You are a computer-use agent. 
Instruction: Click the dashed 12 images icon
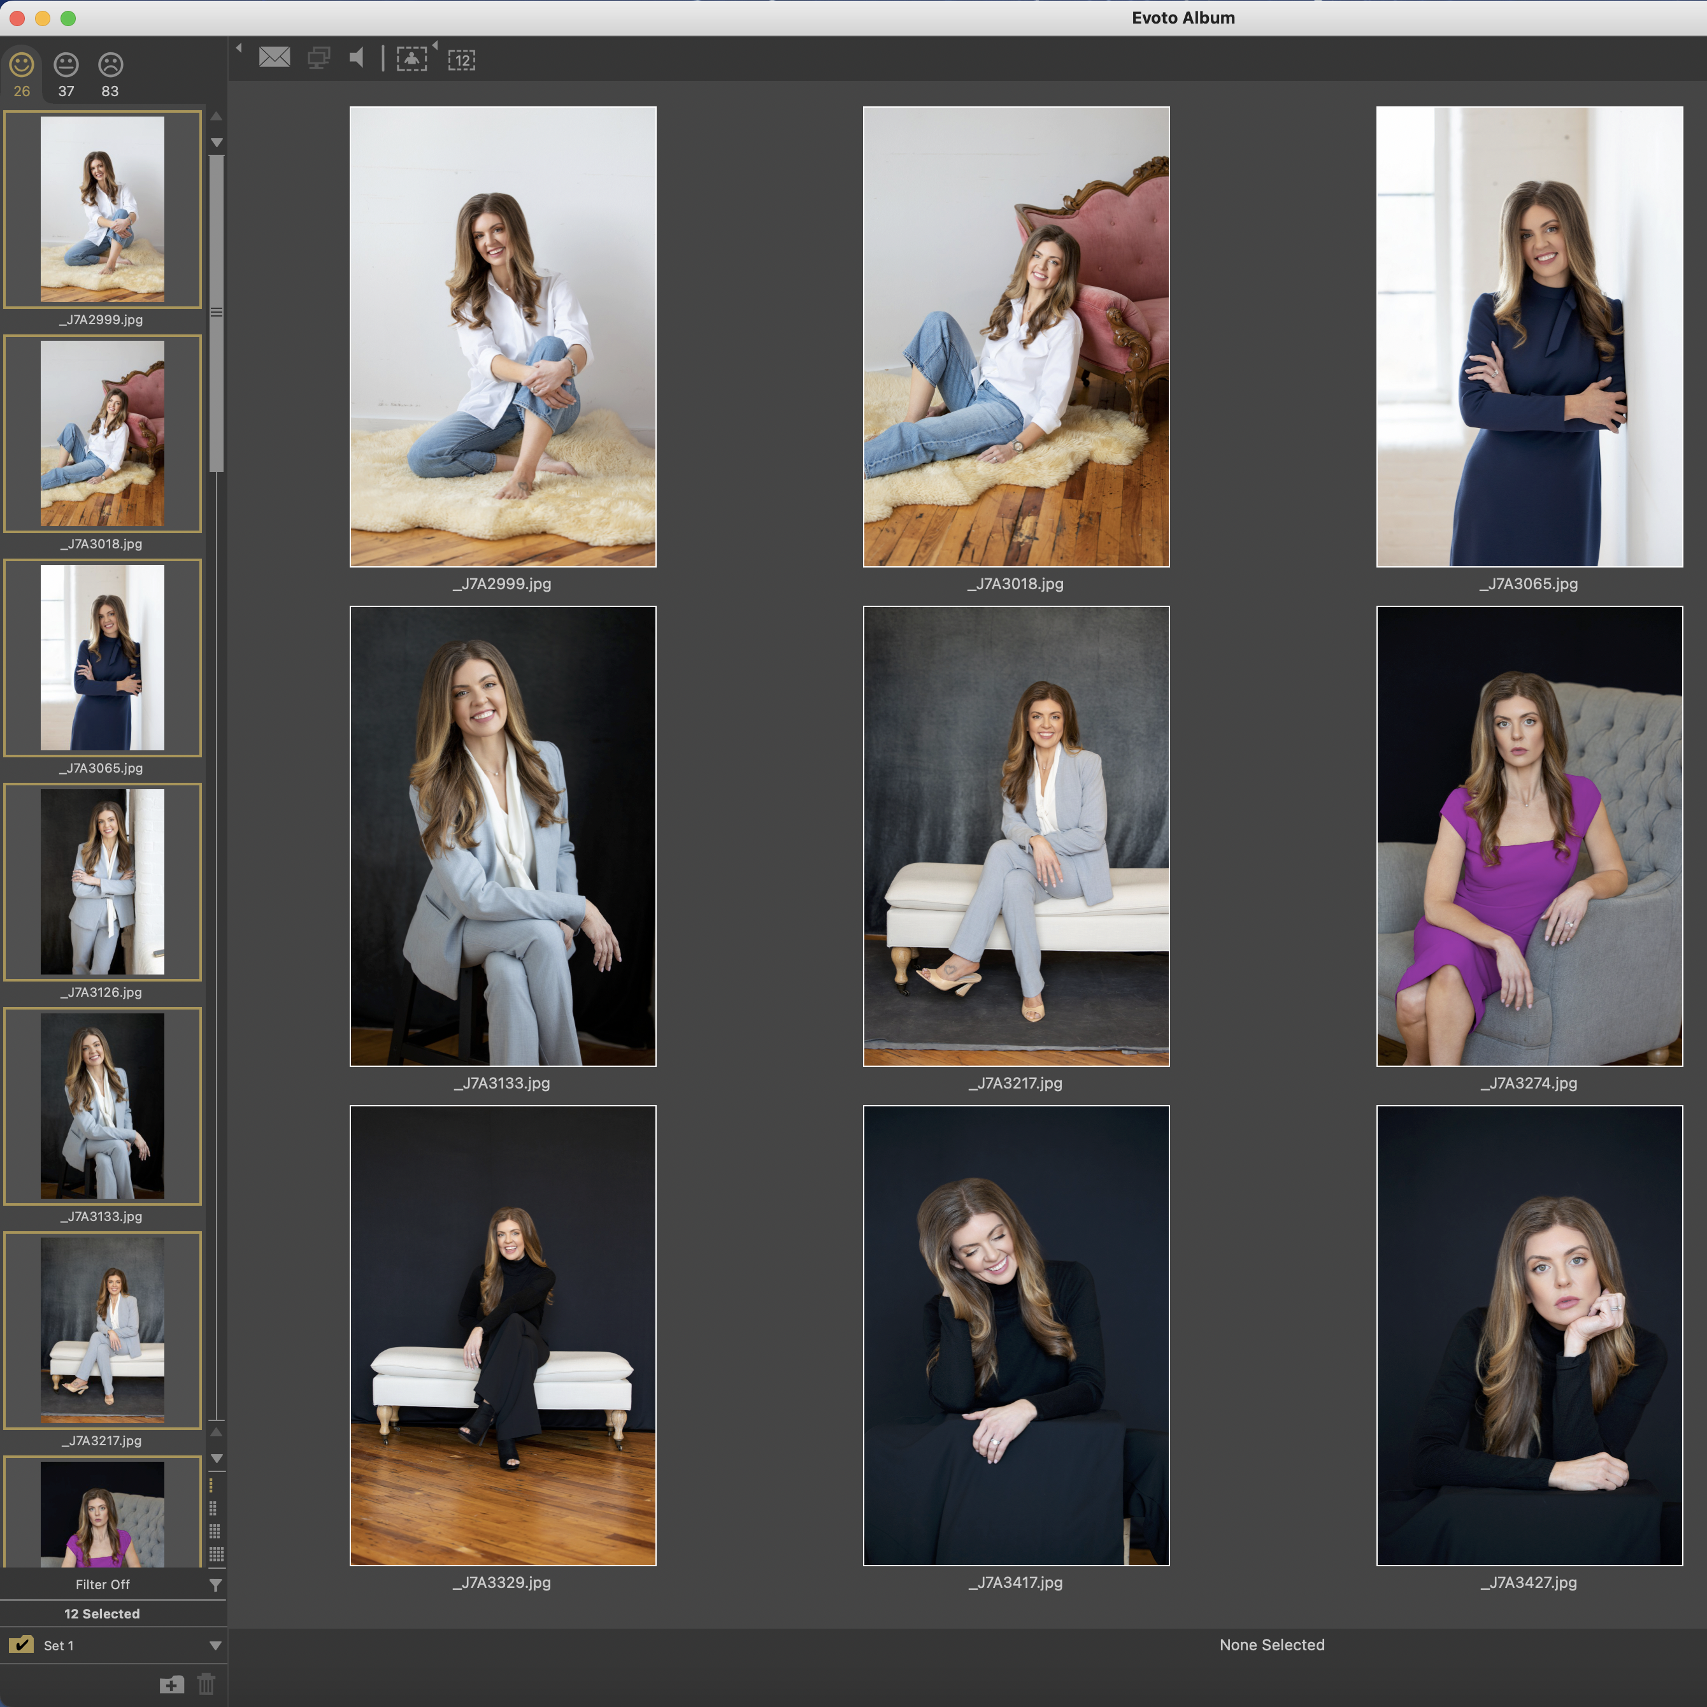pos(461,59)
